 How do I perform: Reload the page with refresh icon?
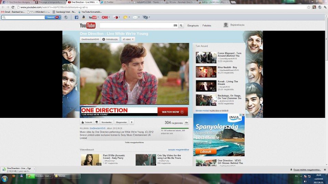(x=13, y=7)
